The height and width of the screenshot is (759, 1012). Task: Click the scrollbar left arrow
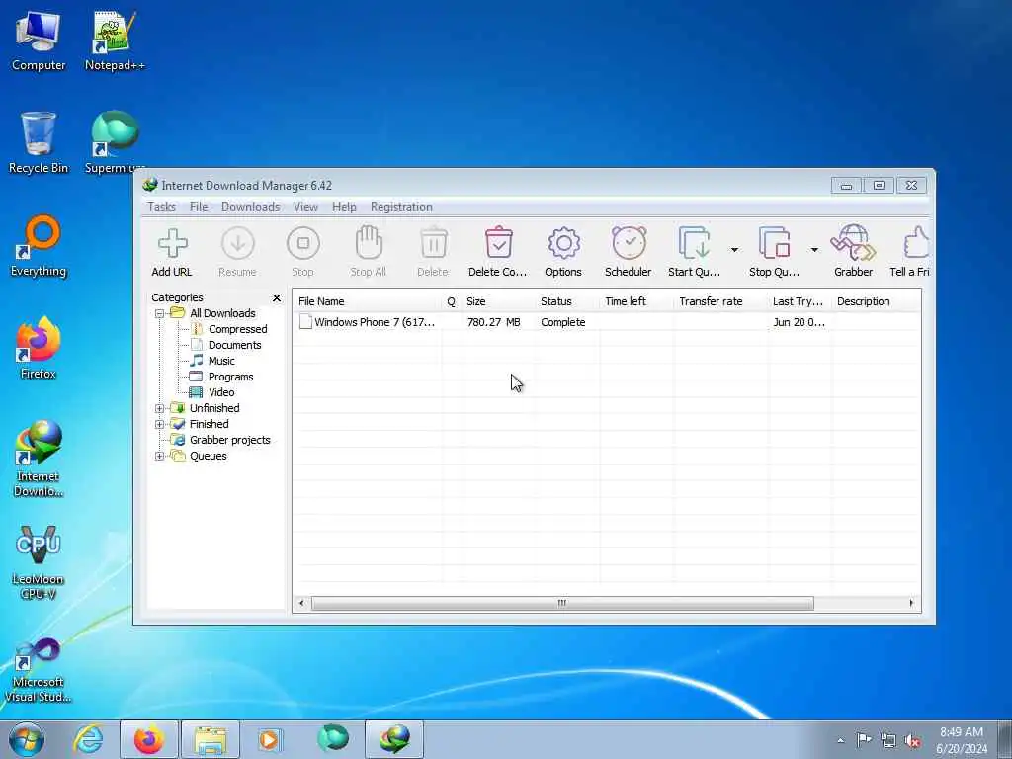pos(301,604)
